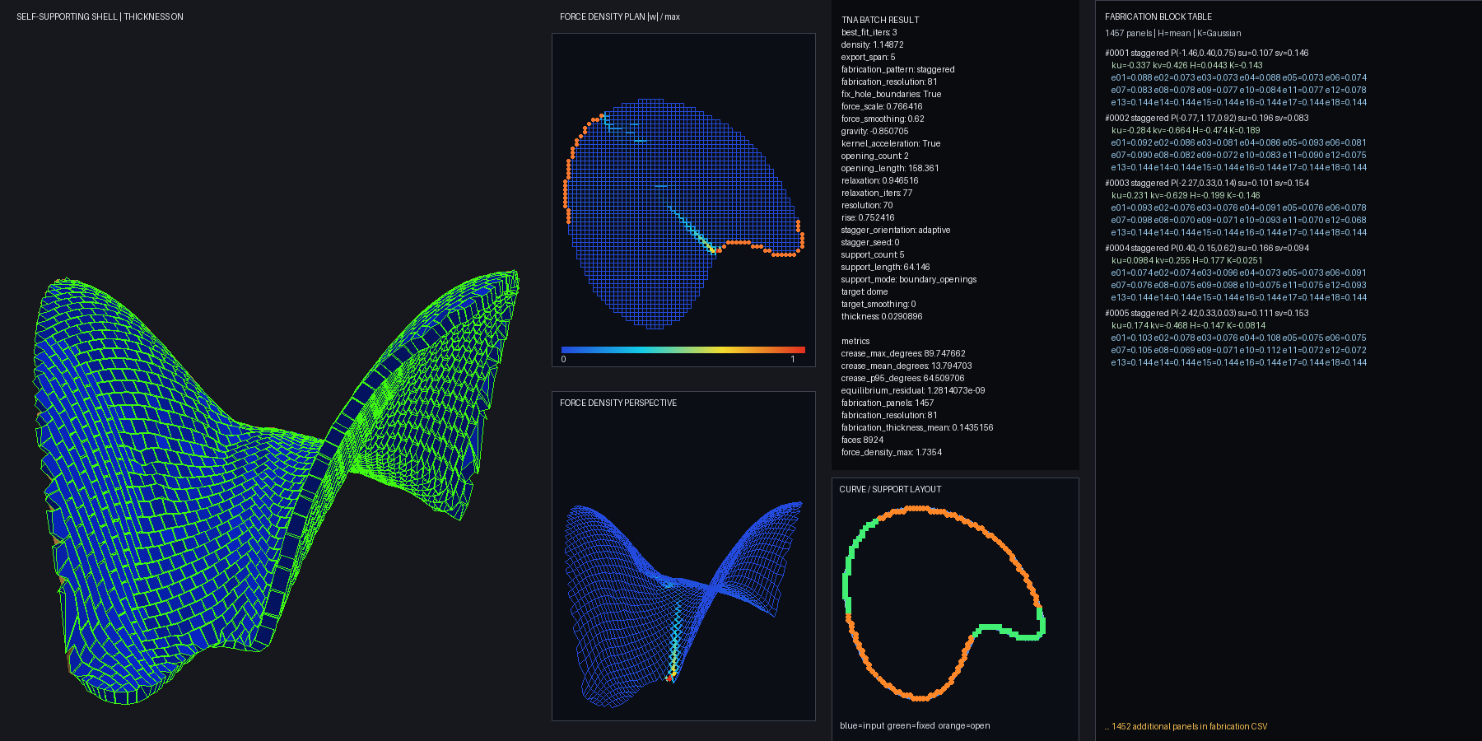The height and width of the screenshot is (741, 1482).
Task: Click the crease_max_degrees metric line
Action: click(x=903, y=353)
